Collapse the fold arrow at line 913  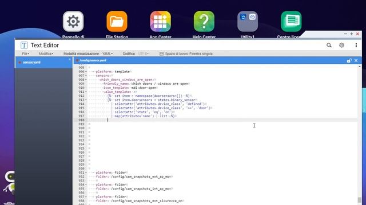tap(86, 100)
